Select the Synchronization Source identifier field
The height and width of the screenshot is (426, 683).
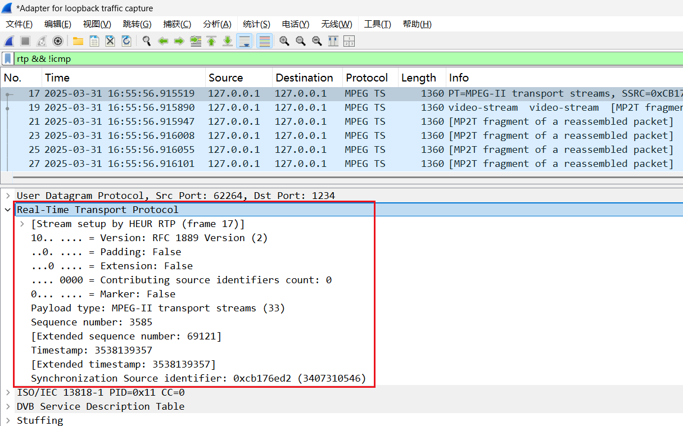tap(198, 378)
